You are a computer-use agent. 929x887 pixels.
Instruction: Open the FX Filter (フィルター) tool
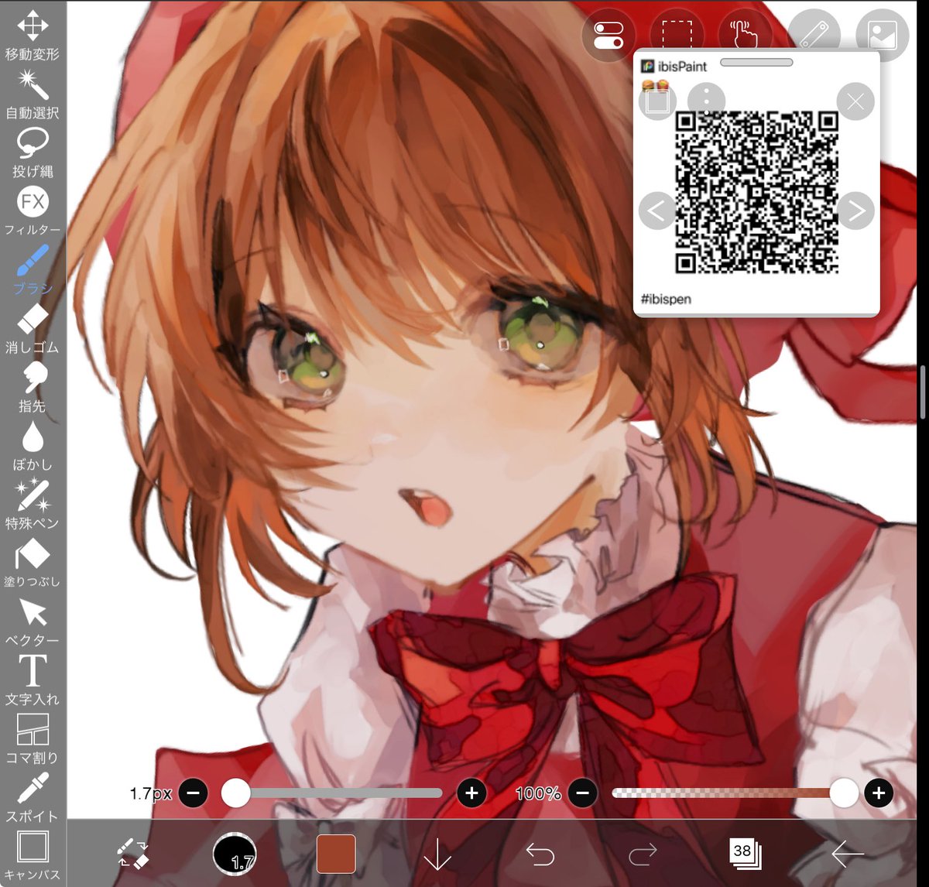[x=33, y=211]
